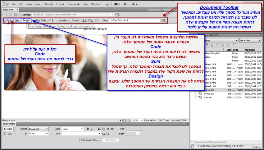The height and width of the screenshot is (150, 264).
Task: Sort files by Modified column header
Action: tap(253, 50)
